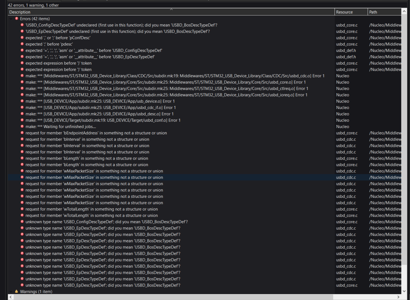Click the horizontal scrollbar right arrow
This screenshot has height=300, width=410.
point(398,297)
